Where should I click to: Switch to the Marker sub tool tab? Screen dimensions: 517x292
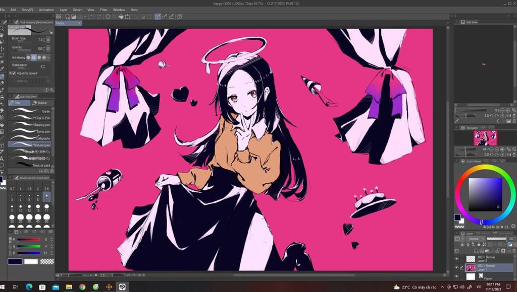pyautogui.click(x=42, y=103)
